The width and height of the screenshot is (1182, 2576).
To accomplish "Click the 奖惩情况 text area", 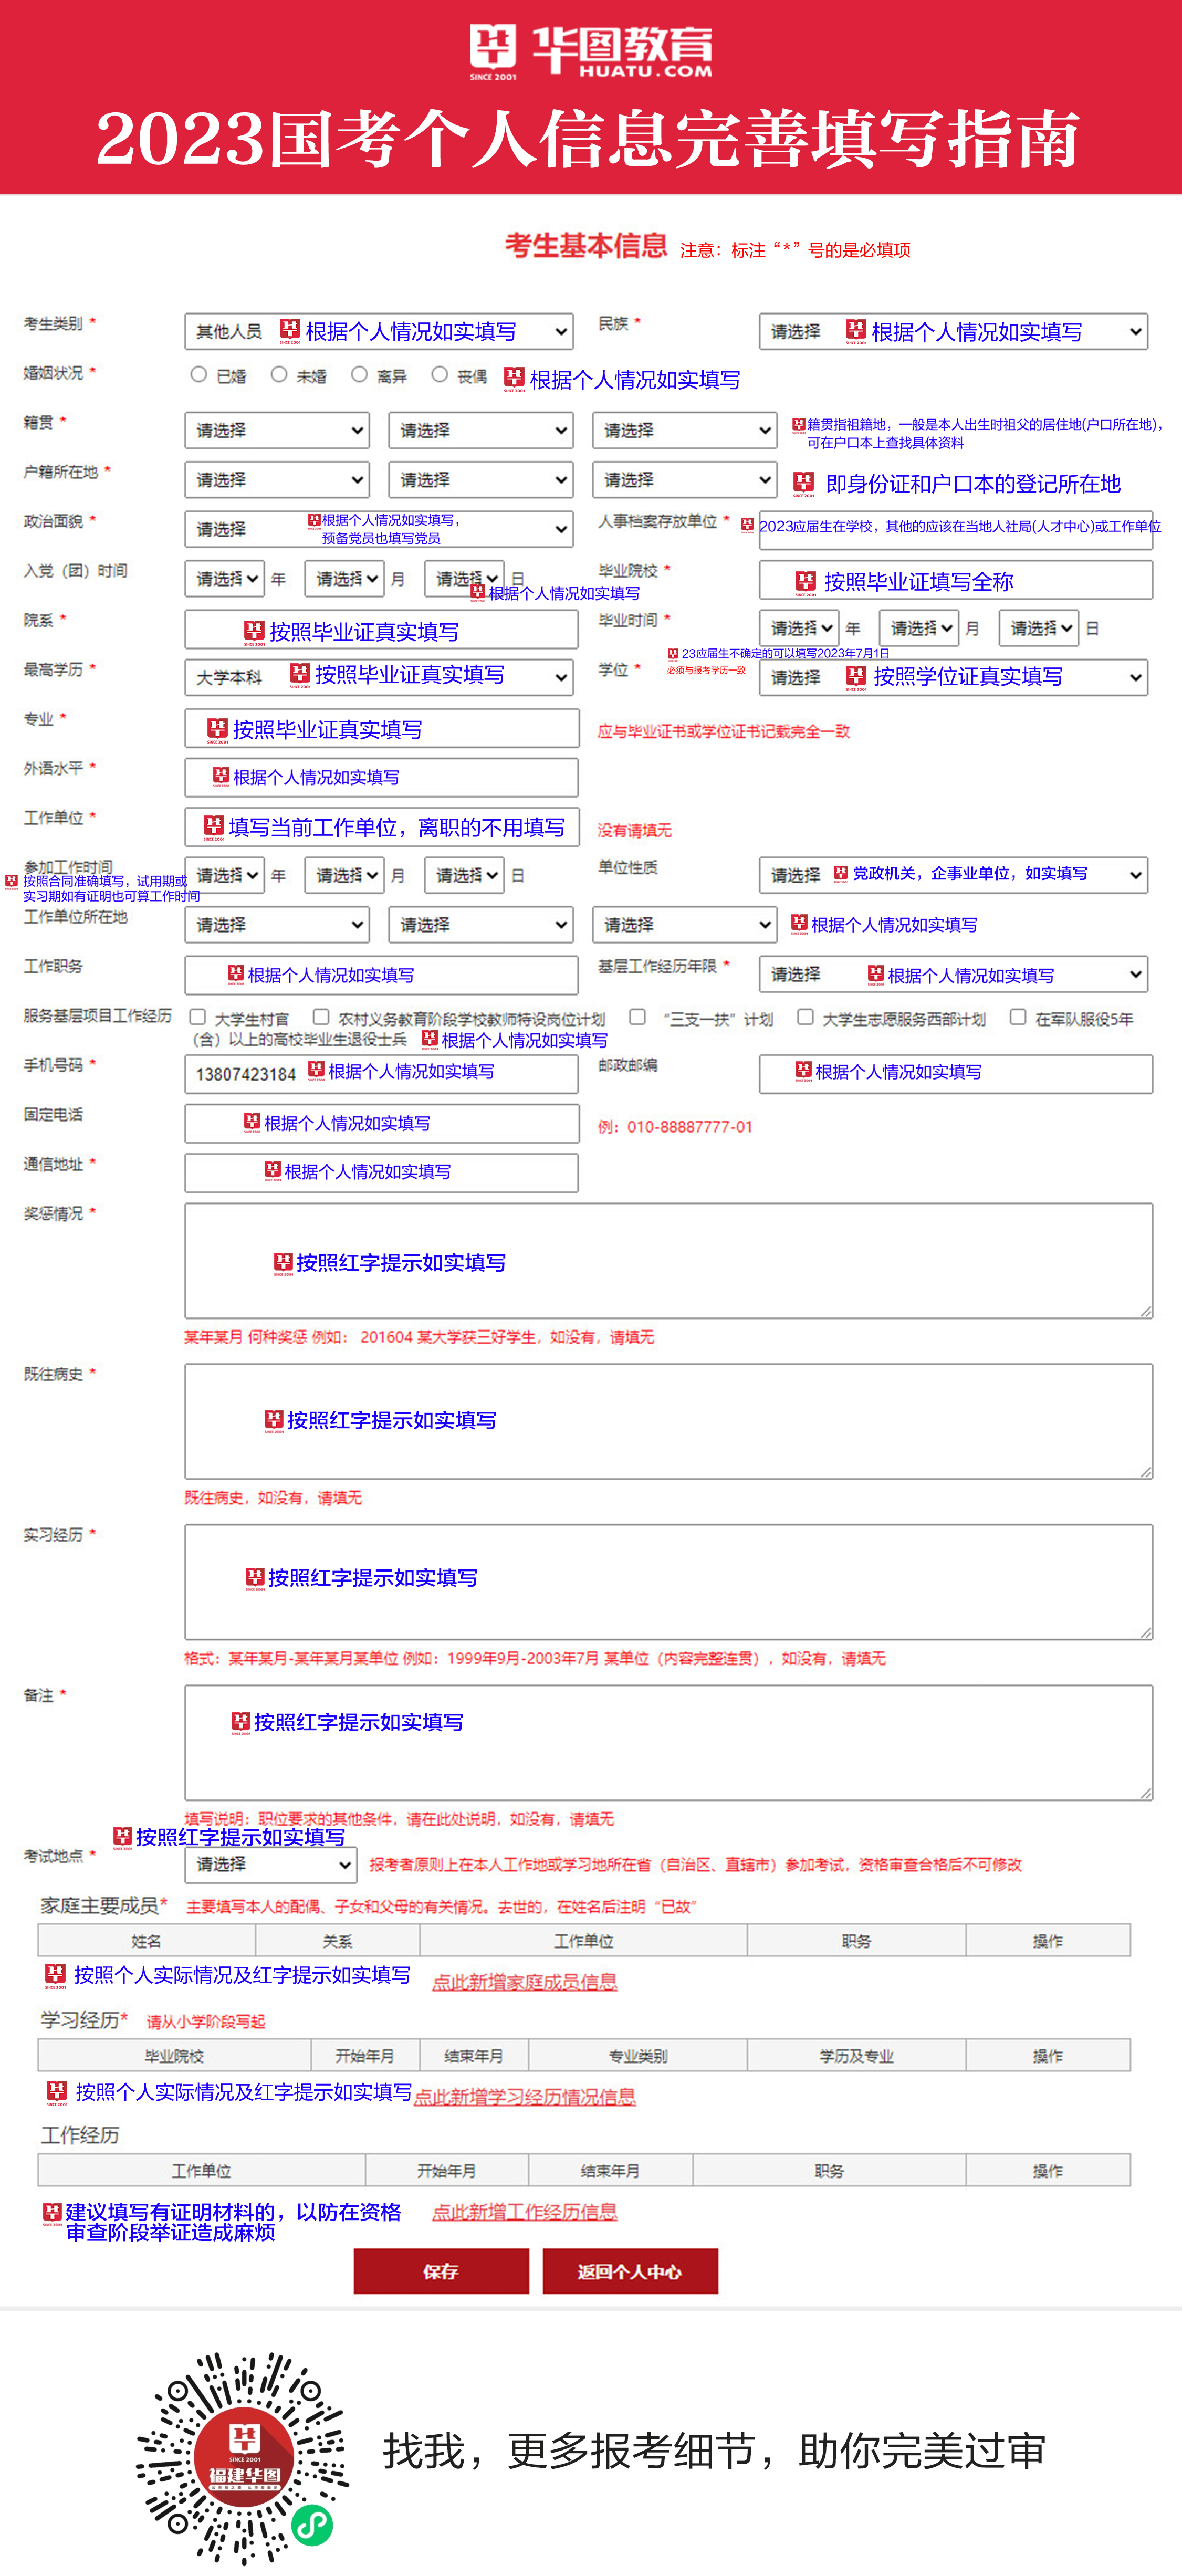I will (x=669, y=1261).
